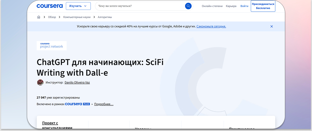Click the "27 047 уже зарегистрированы" text
The height and width of the screenshot is (131, 312).
click(58, 97)
